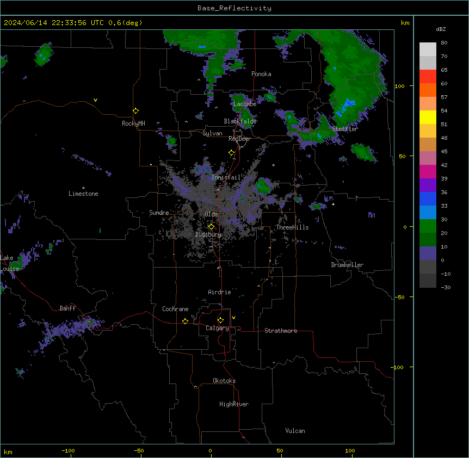Click the Strathmore label
Viewport: 469px width, 458px height.
point(281,331)
